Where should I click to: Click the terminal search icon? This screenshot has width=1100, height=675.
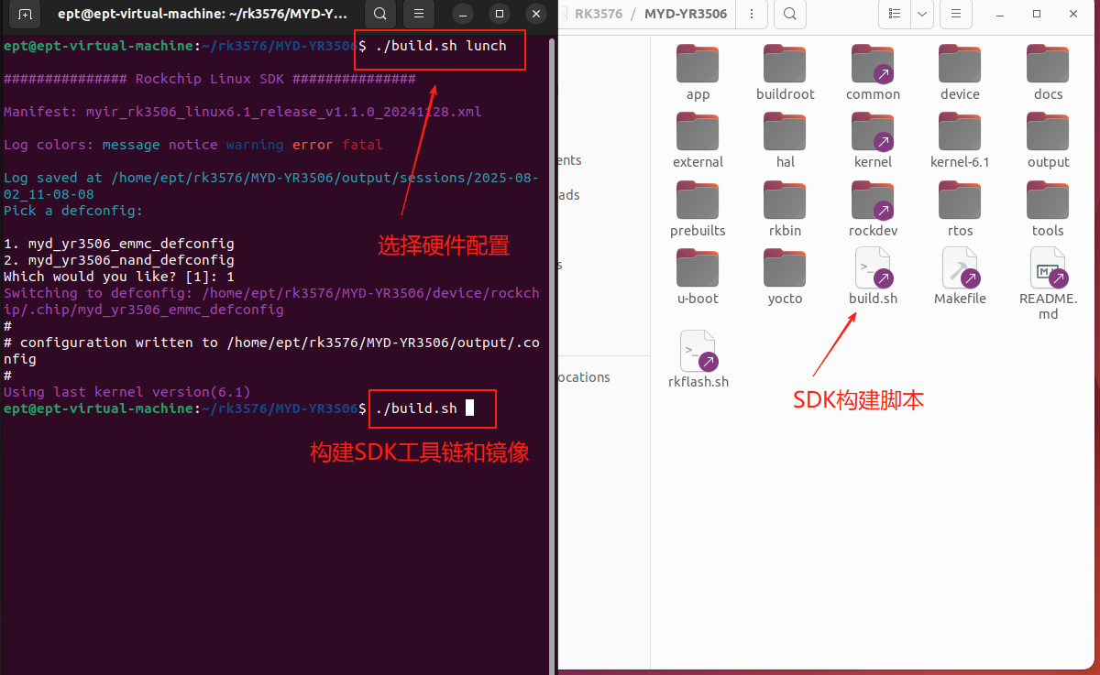click(380, 15)
